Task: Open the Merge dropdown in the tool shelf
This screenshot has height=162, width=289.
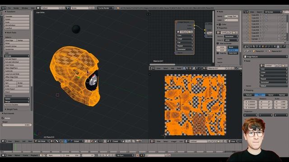Action: click(17, 102)
